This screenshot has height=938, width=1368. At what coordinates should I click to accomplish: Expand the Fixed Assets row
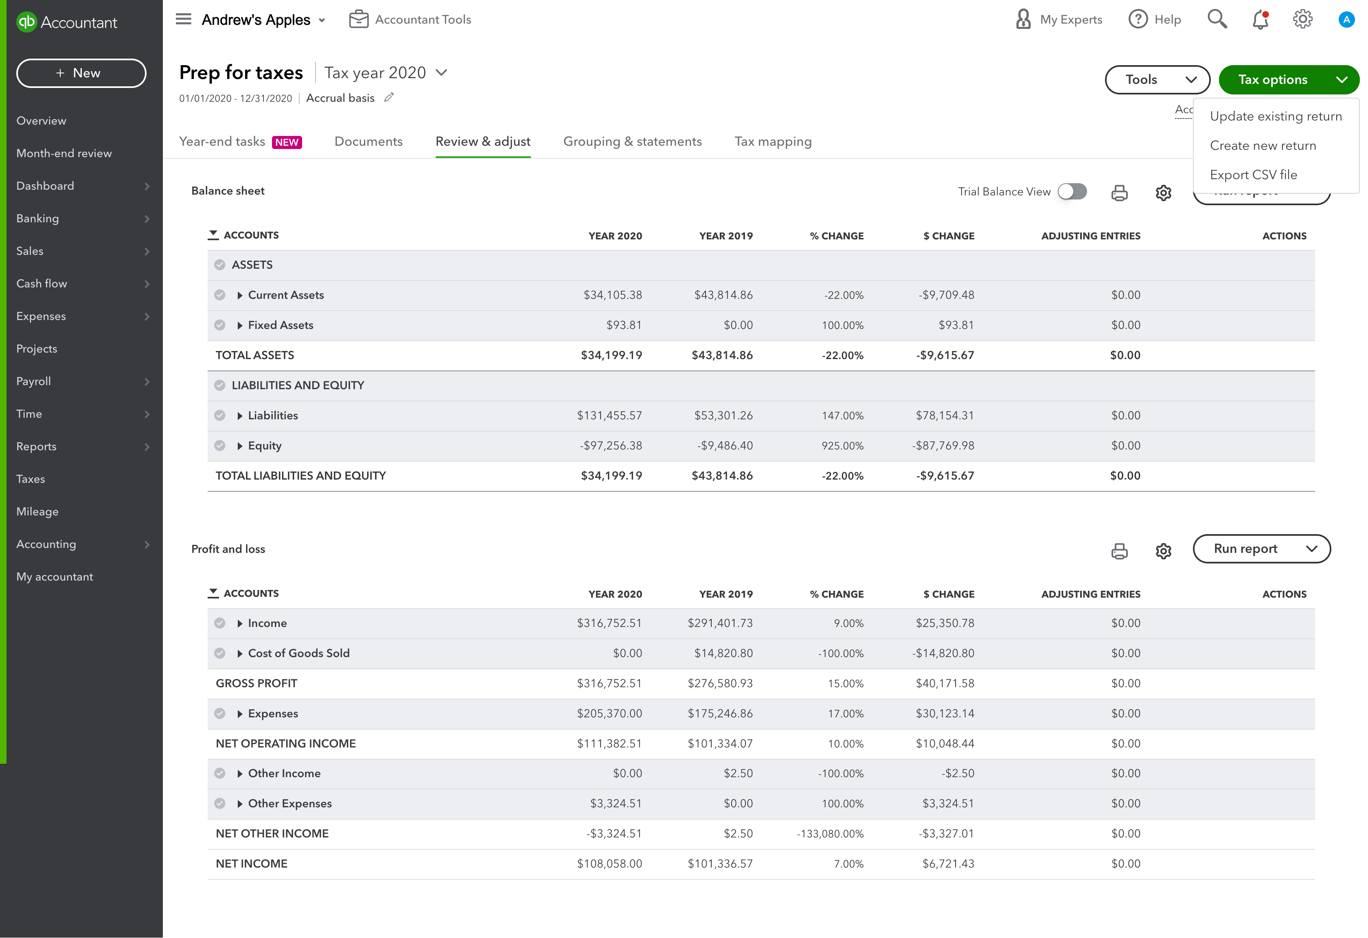pyautogui.click(x=239, y=325)
